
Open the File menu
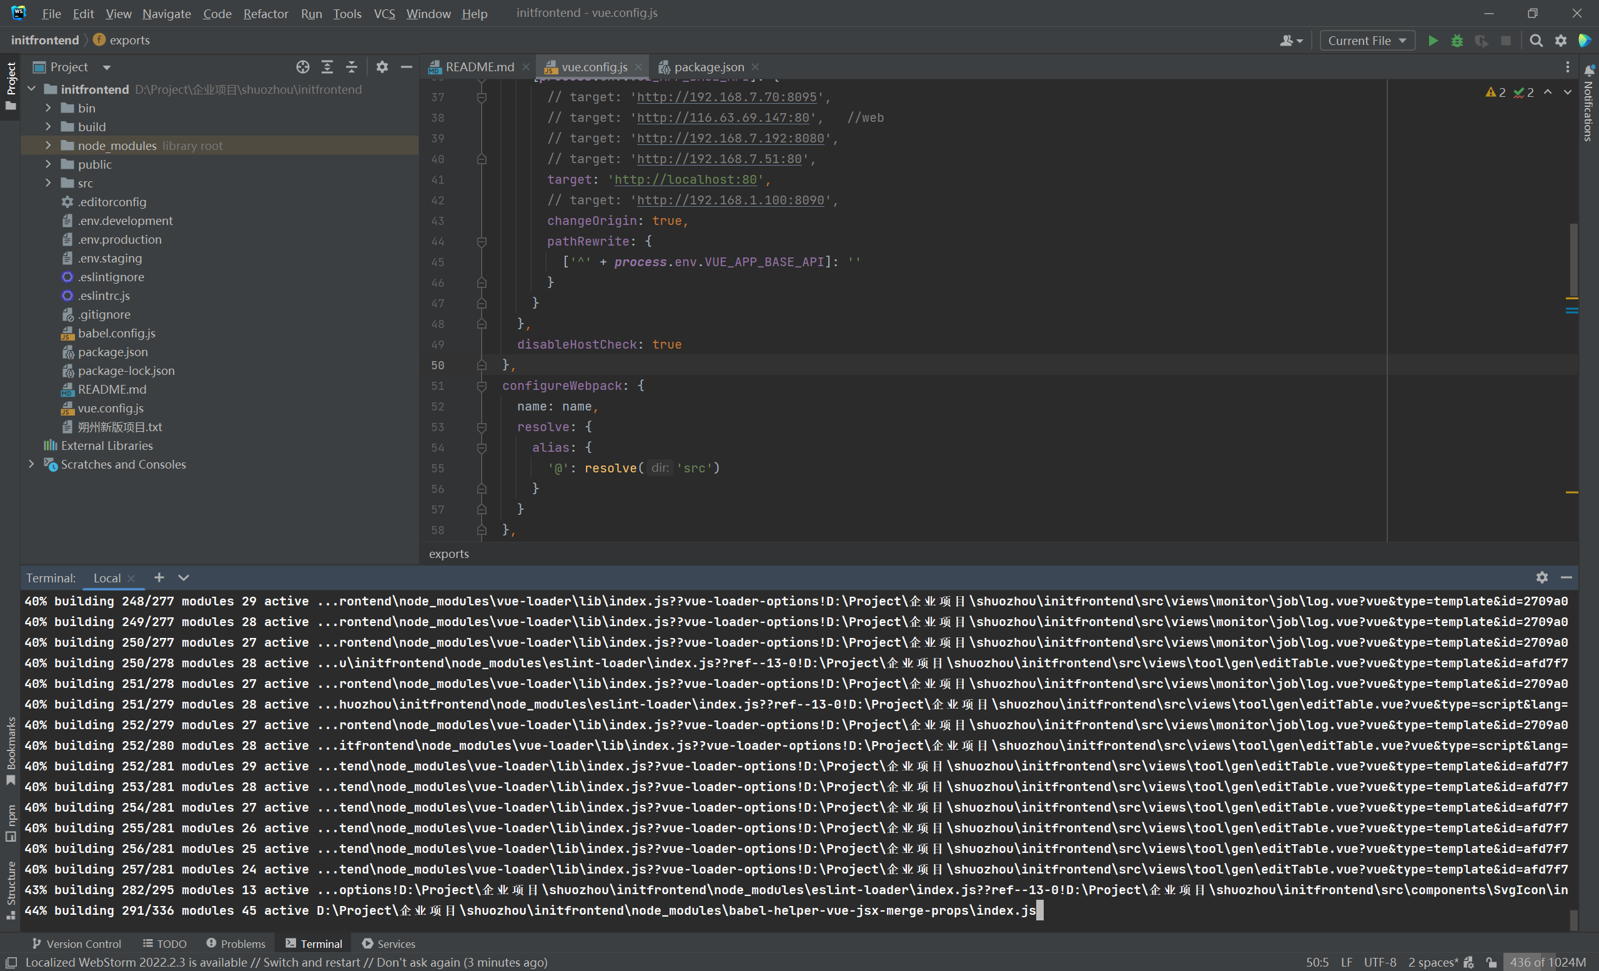[51, 14]
